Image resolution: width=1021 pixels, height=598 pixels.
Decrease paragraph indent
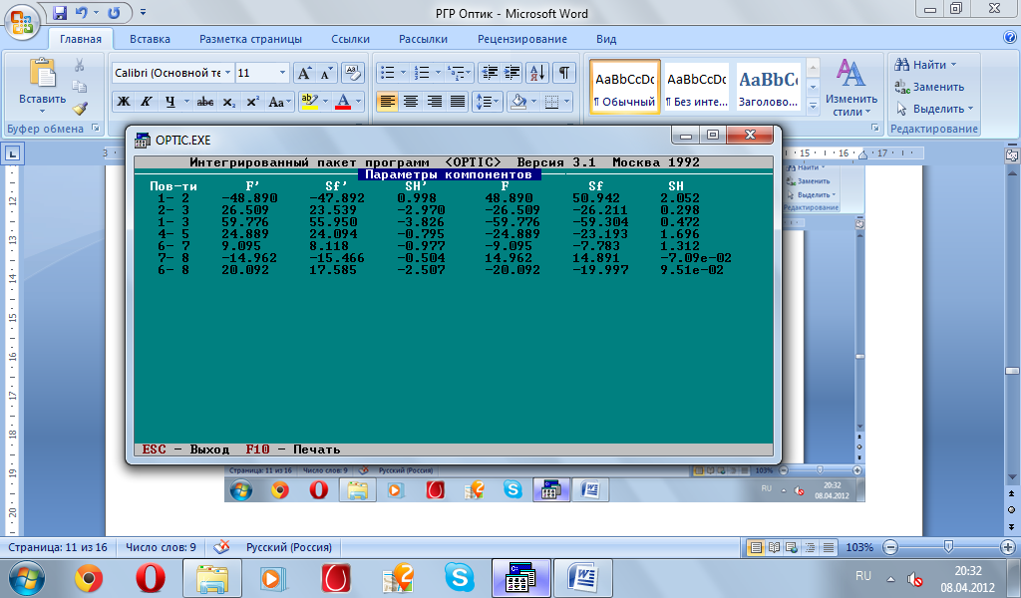pyautogui.click(x=489, y=72)
